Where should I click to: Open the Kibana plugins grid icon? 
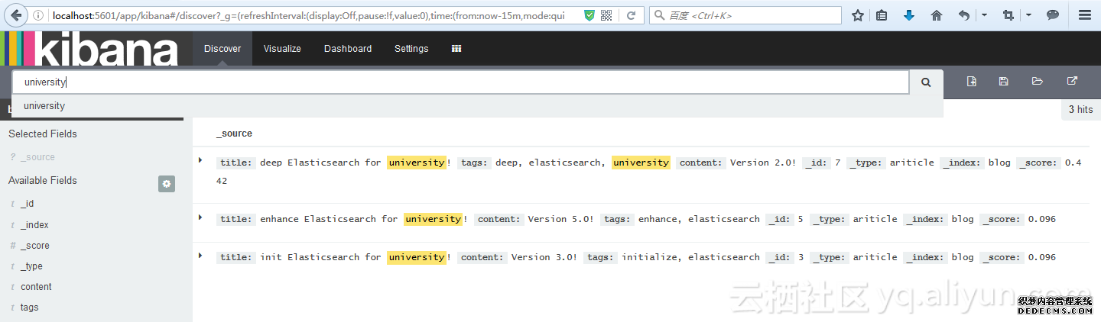(456, 49)
